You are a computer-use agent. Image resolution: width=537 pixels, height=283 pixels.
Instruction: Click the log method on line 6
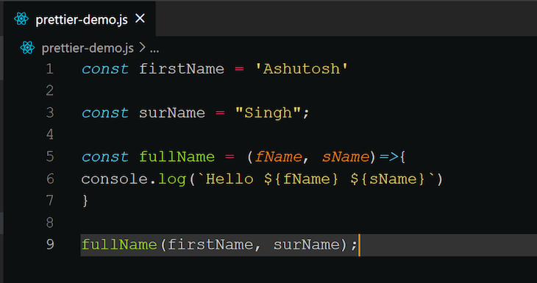pyautogui.click(x=172, y=179)
